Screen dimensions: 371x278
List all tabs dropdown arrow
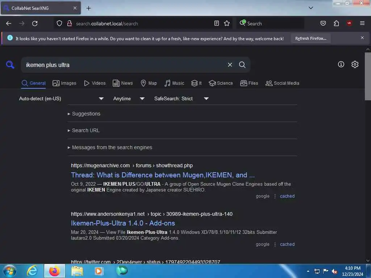(310, 8)
